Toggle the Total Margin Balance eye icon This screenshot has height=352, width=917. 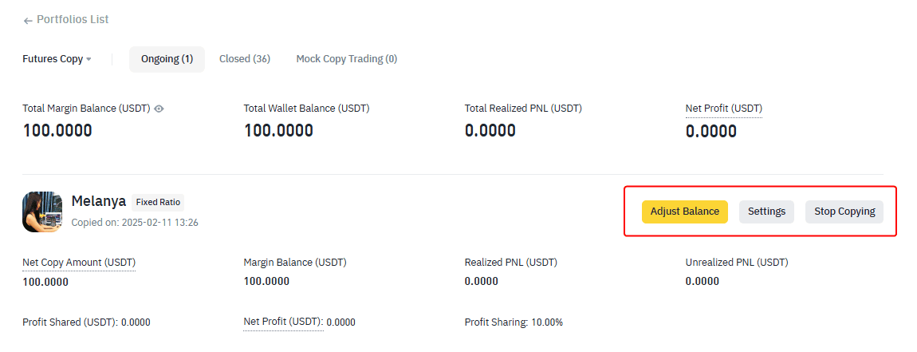159,109
